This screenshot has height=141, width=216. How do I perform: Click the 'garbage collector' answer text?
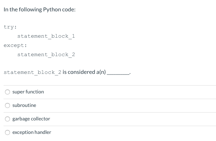31,119
